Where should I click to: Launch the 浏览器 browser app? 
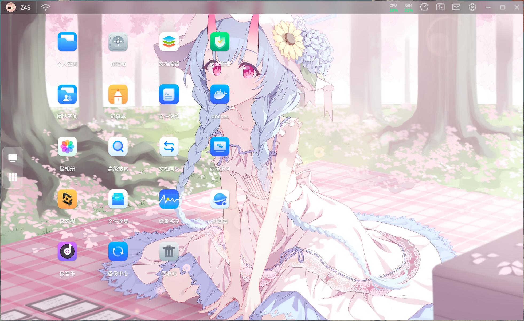(x=220, y=199)
